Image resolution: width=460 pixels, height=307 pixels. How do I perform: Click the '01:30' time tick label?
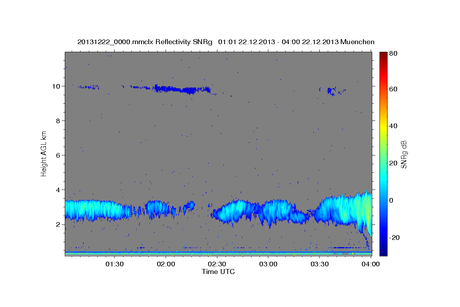pyautogui.click(x=115, y=264)
